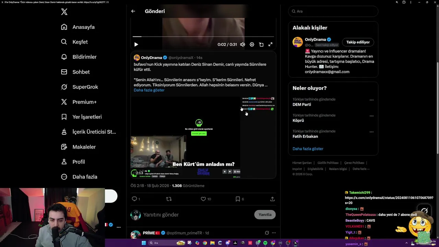The image size is (439, 247).
Task: Repost this post
Action: coord(169,199)
